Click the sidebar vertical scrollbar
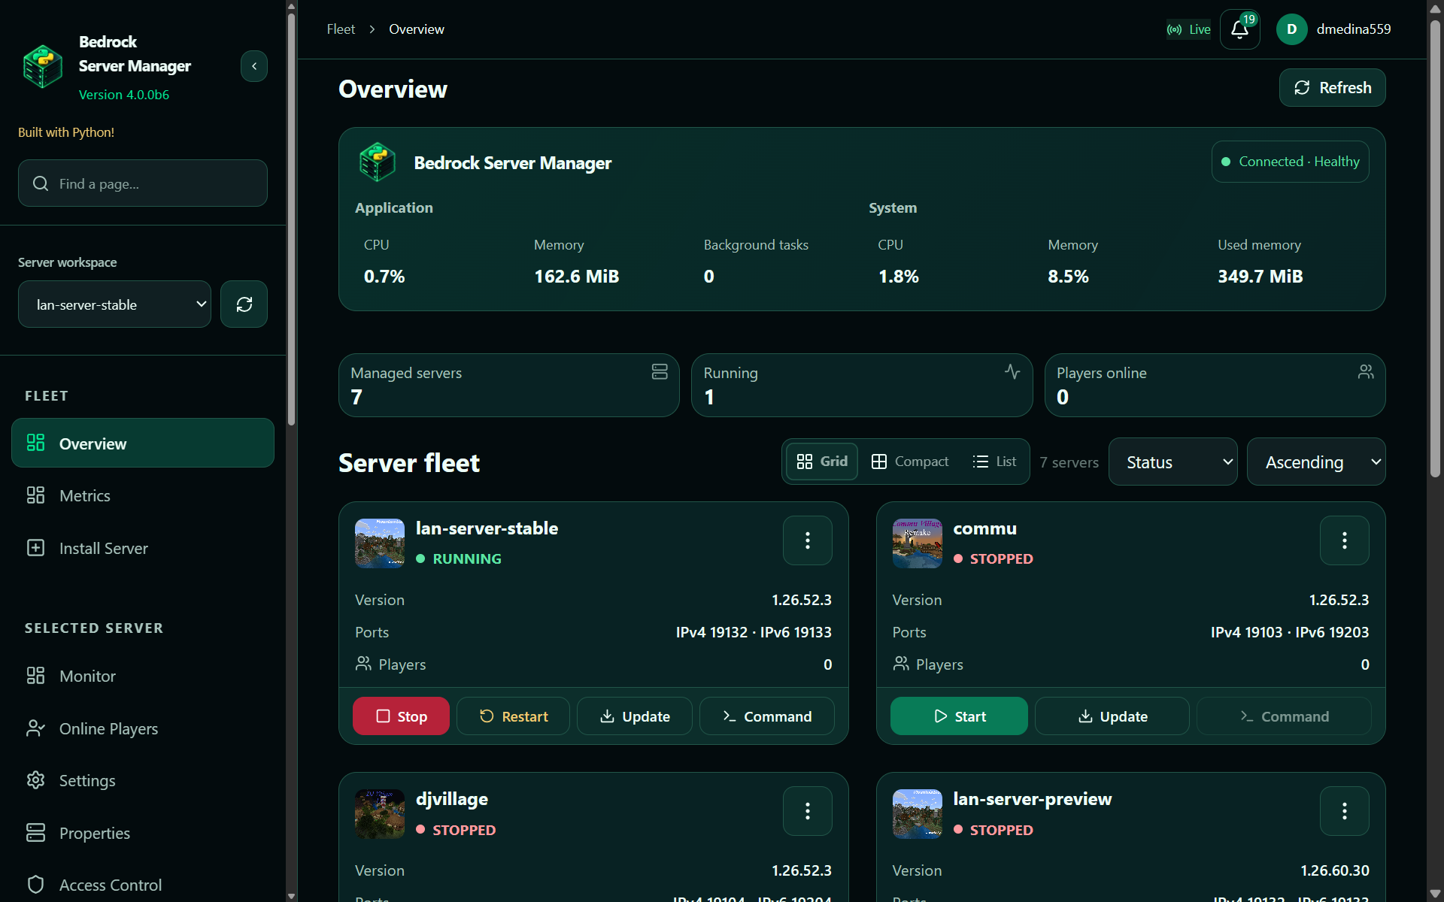 (291, 218)
